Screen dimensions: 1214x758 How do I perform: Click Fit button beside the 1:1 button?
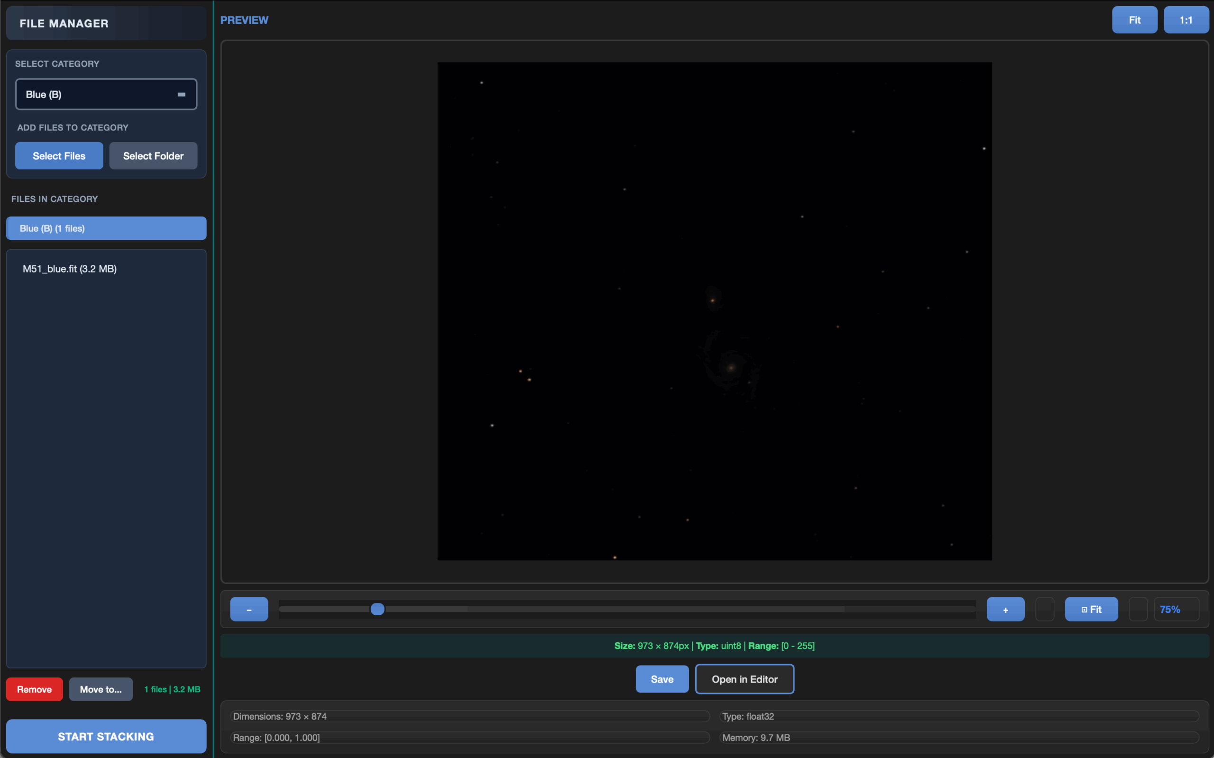tap(1134, 20)
